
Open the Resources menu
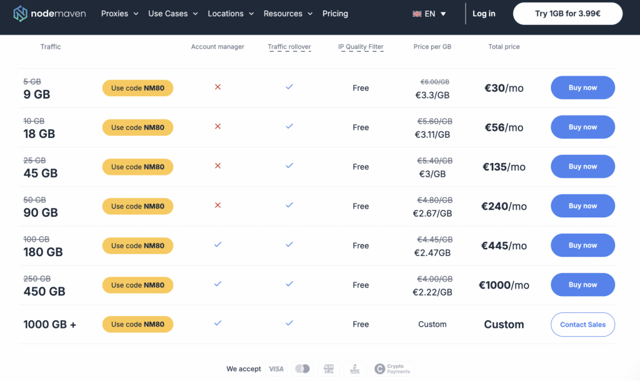(x=287, y=14)
